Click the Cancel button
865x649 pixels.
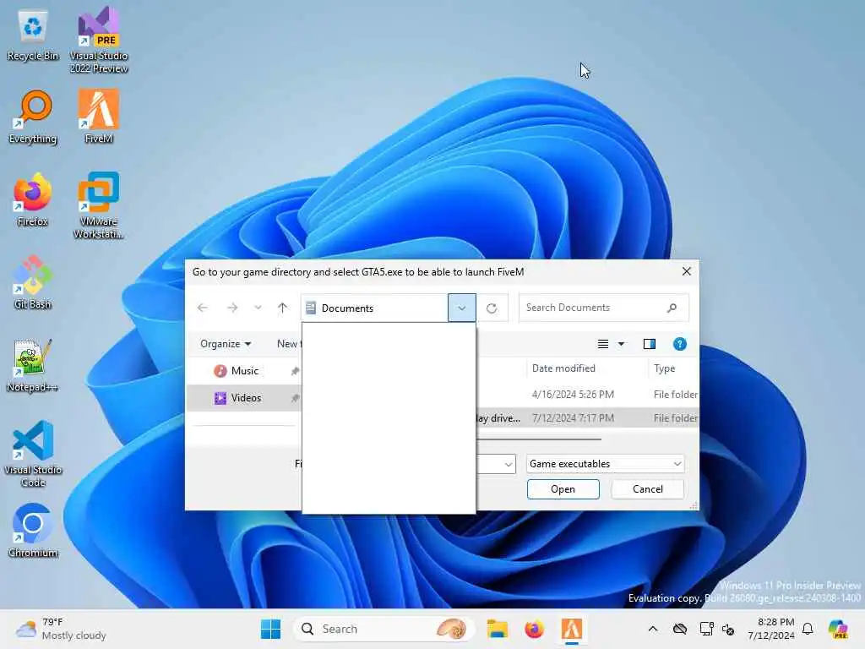(x=648, y=489)
